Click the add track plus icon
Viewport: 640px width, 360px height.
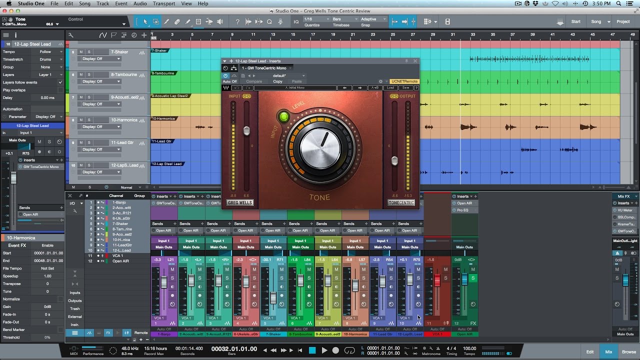coord(144,35)
